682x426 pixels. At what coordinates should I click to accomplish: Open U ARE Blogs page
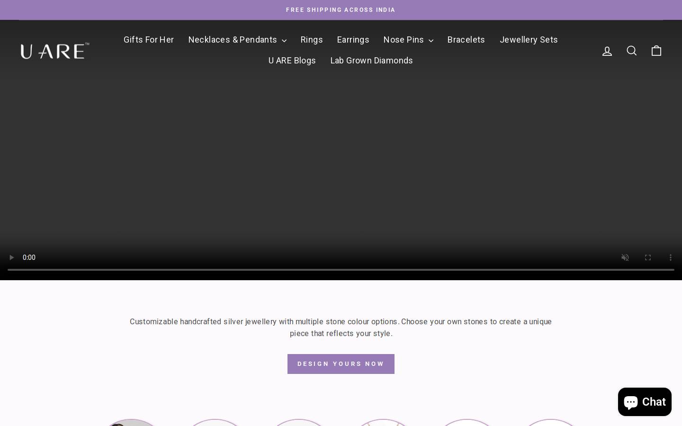[292, 61]
